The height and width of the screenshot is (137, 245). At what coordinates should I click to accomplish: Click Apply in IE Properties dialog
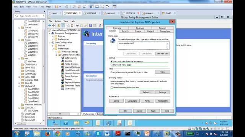click(153, 111)
